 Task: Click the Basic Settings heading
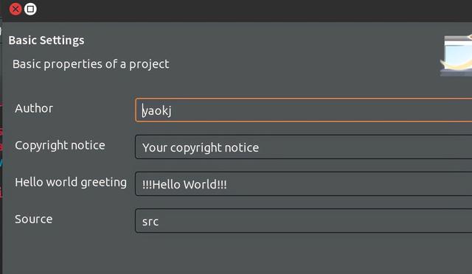point(46,41)
